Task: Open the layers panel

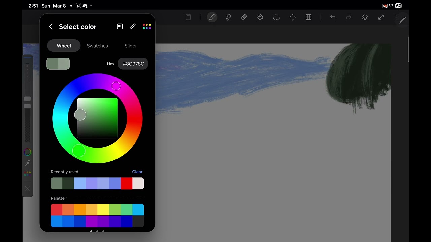Action: (365, 17)
